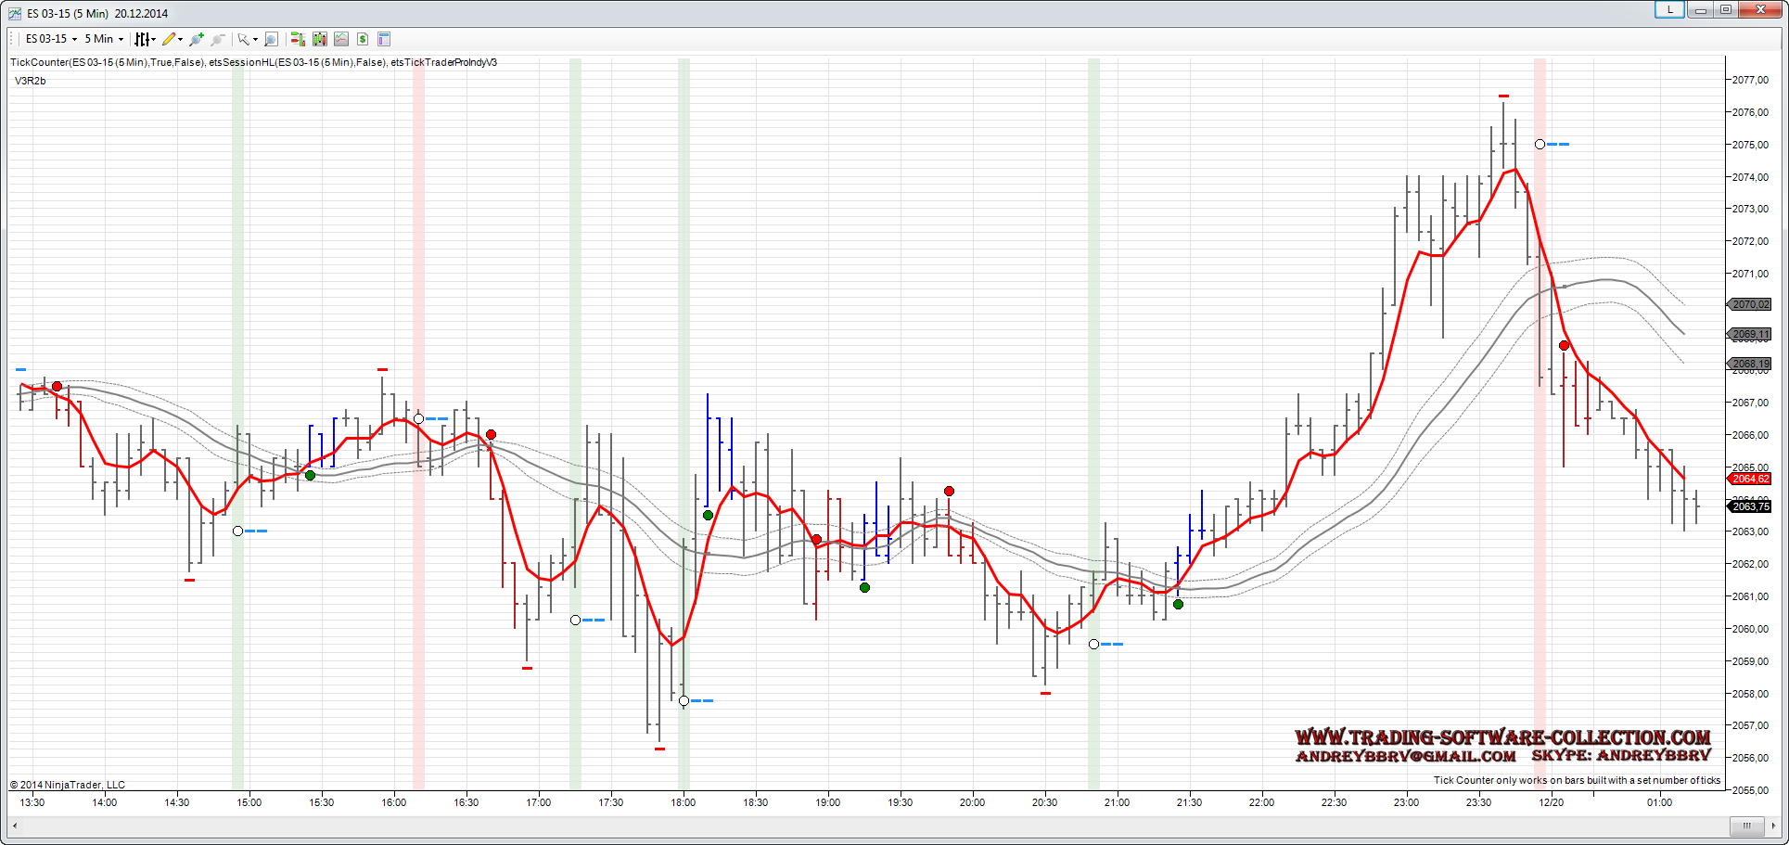The image size is (1789, 845).
Task: Open the chart properties icon
Action: [x=384, y=39]
